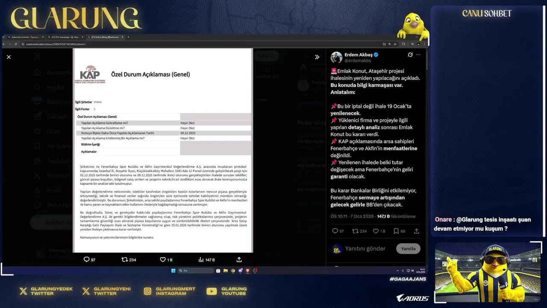Screen dimensions: 547x308
Task: Click the Yanıtını gönder reply field
Action: 365,249
